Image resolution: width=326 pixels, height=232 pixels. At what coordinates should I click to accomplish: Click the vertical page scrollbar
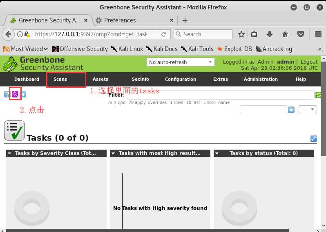(x=324, y=109)
